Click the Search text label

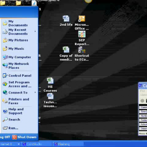[x=14, y=120]
